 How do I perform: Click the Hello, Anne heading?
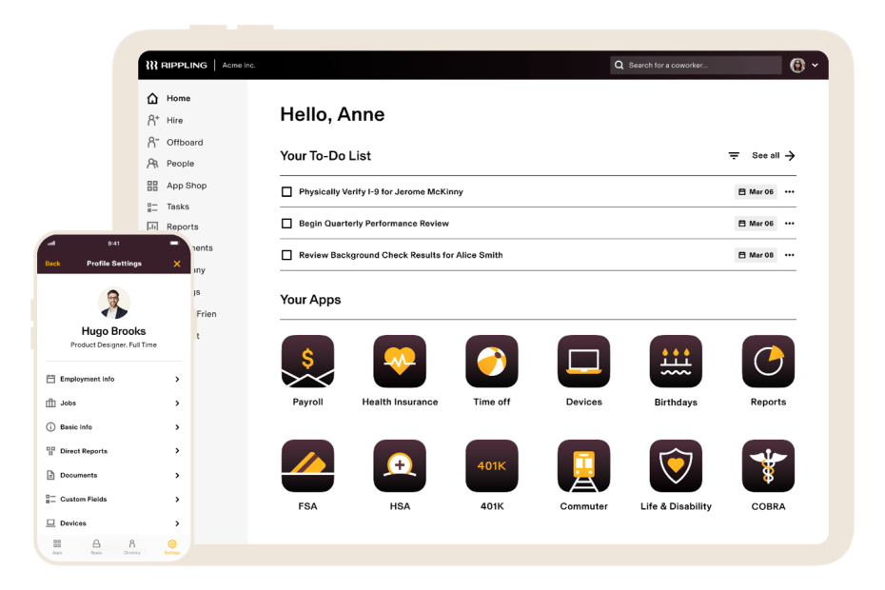(x=332, y=114)
